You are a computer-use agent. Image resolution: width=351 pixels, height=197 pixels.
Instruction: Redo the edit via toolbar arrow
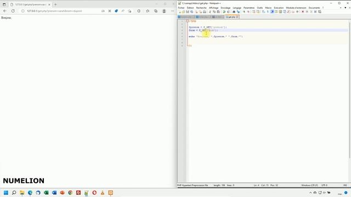228,11
